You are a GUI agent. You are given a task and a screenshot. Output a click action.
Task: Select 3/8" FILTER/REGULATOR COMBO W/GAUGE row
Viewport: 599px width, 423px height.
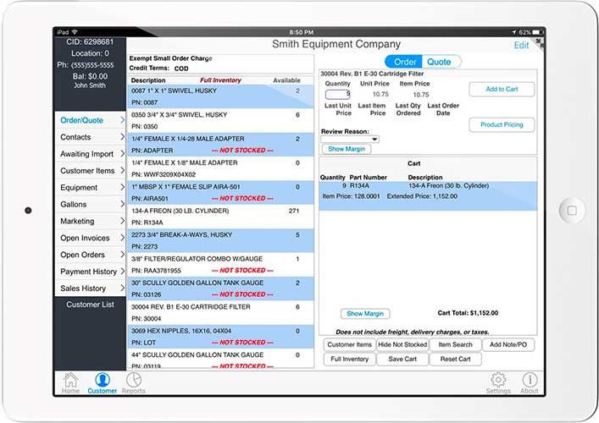(x=220, y=265)
